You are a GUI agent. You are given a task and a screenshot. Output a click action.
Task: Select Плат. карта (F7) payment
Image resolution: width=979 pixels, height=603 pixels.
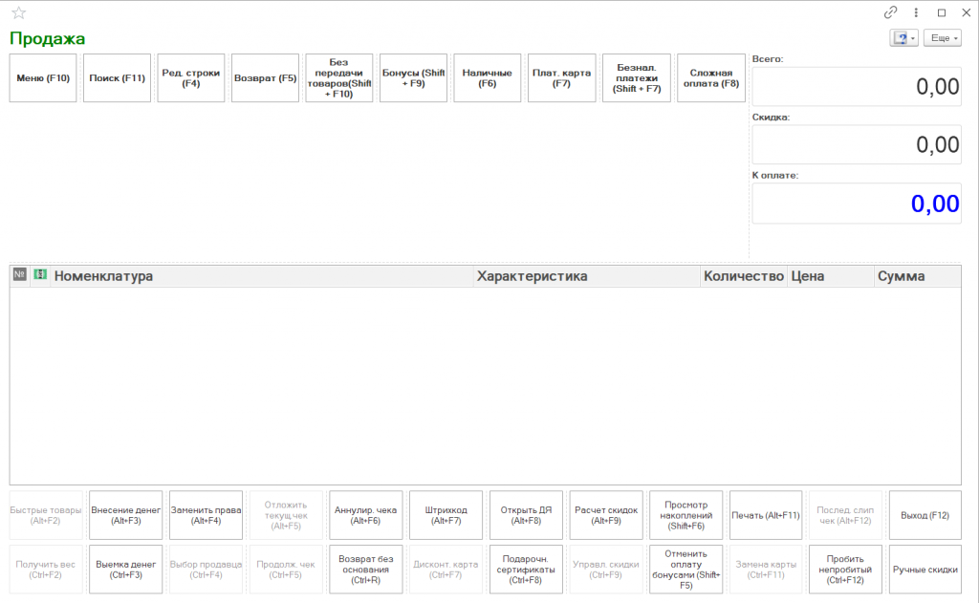[561, 78]
